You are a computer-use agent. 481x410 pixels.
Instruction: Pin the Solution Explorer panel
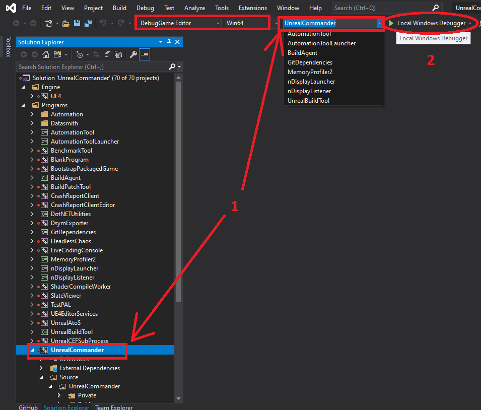(x=169, y=42)
